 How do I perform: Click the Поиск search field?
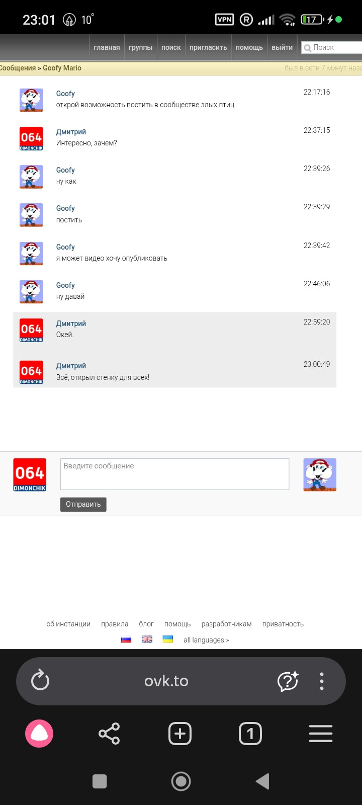[x=332, y=47]
